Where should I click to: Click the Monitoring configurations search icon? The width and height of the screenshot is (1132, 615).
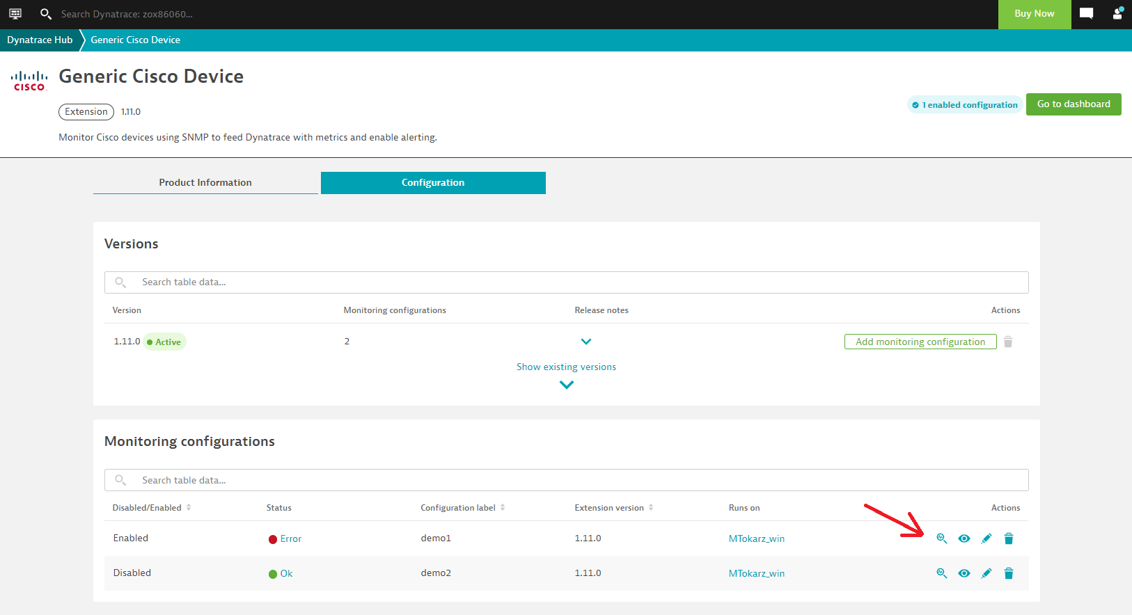(120, 480)
